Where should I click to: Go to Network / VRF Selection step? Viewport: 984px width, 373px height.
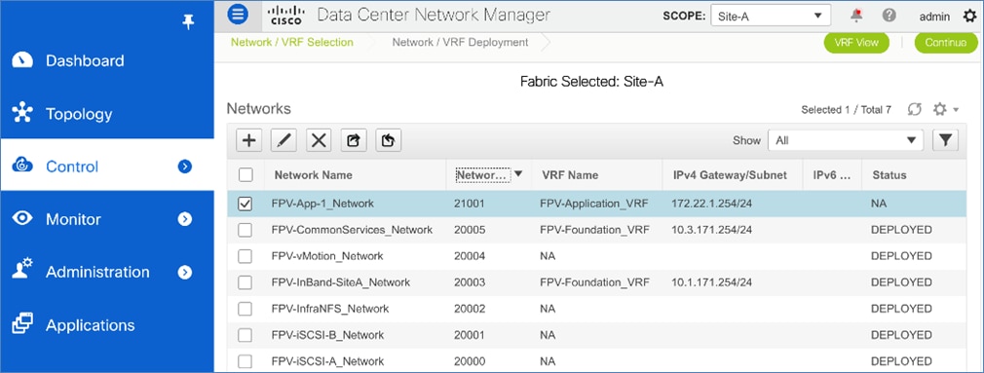(292, 42)
